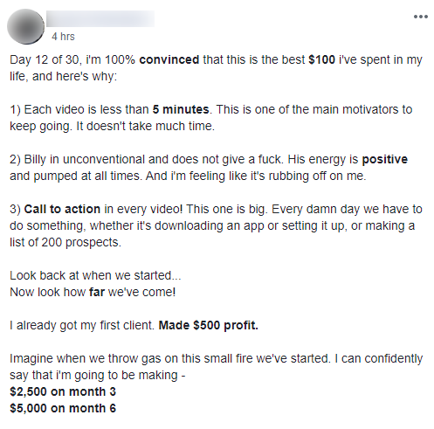Image resolution: width=434 pixels, height=429 pixels.
Task: Click the bold word "positive"
Action: pyautogui.click(x=384, y=160)
